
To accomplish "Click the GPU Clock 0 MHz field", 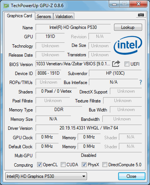I will click(47, 137).
